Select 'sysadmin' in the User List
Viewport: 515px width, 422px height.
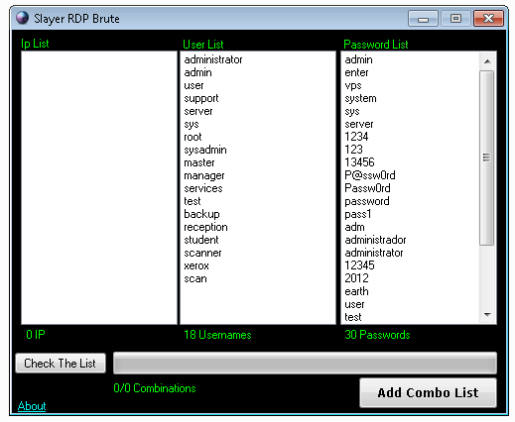205,150
